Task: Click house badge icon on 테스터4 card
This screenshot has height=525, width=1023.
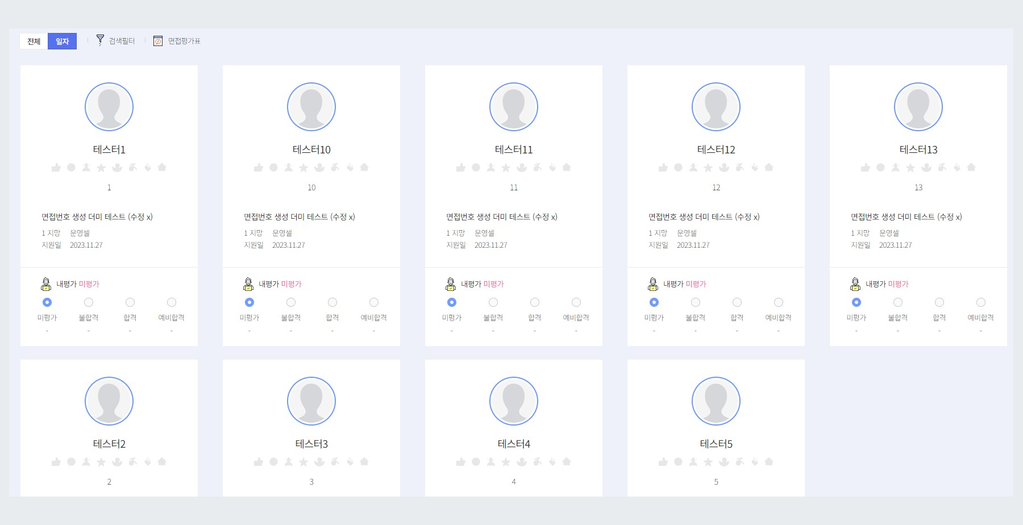Action: click(x=567, y=461)
